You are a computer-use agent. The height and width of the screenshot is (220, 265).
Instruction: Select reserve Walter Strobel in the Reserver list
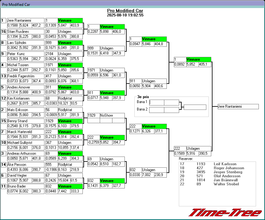(226, 184)
